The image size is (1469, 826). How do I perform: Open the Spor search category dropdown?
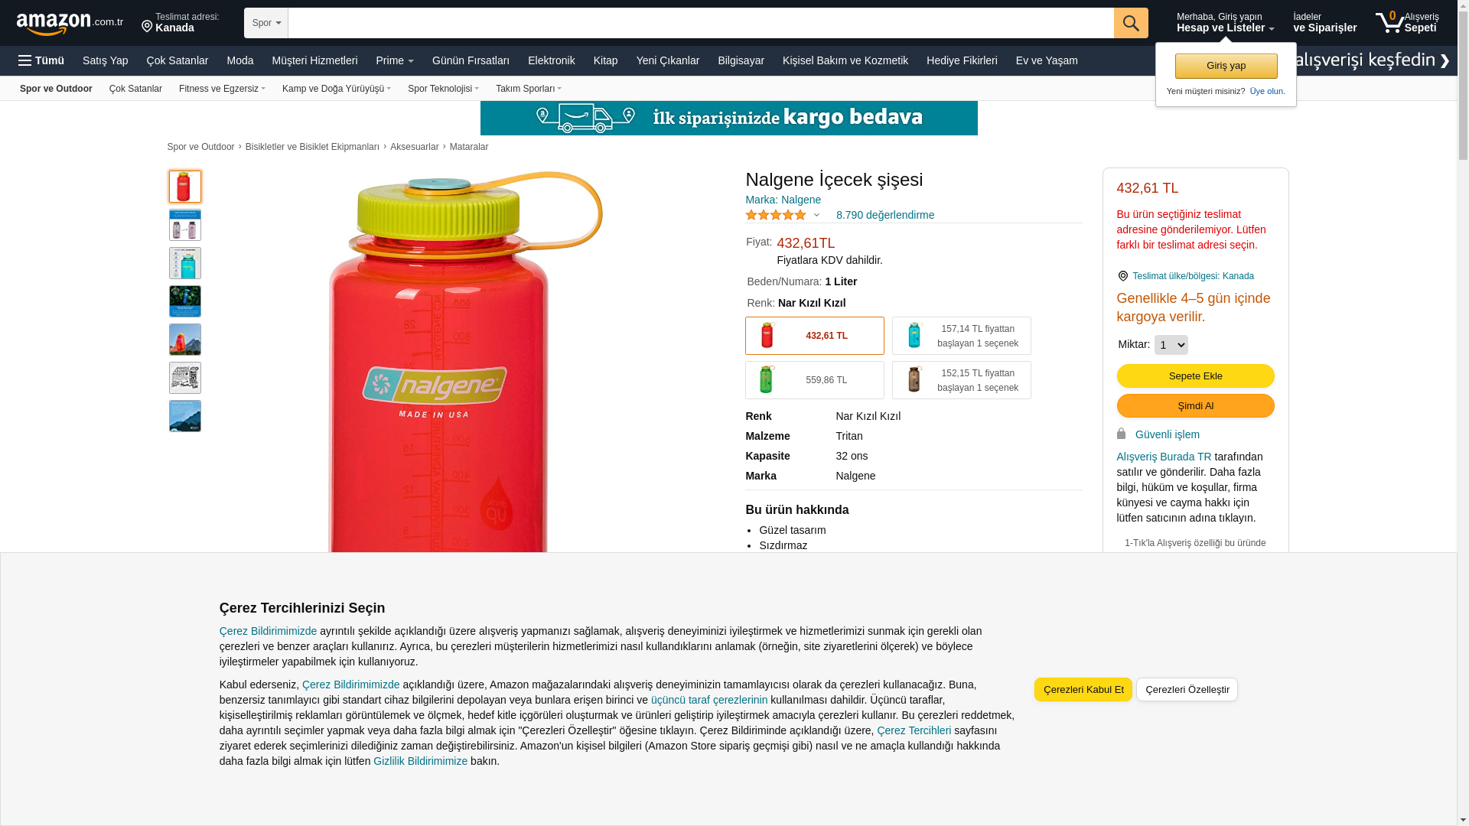point(266,23)
